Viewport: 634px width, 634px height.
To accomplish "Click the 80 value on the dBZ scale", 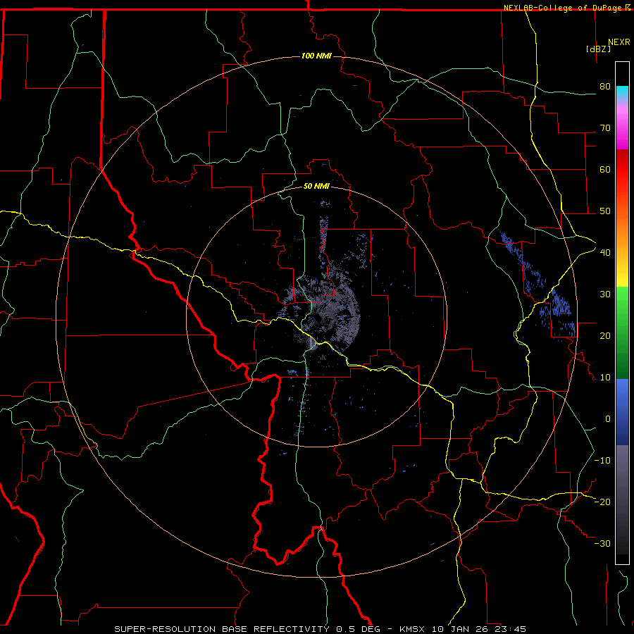I will 605,87.
